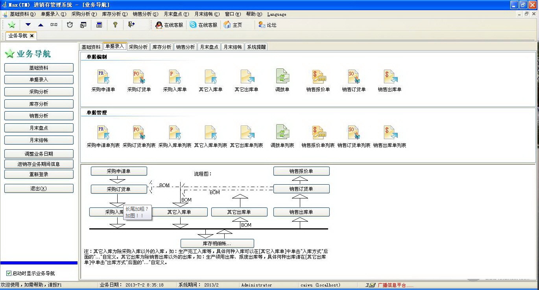Switch to the 月末盘点 tab
Screen dimensions: 539x290
(x=209, y=47)
